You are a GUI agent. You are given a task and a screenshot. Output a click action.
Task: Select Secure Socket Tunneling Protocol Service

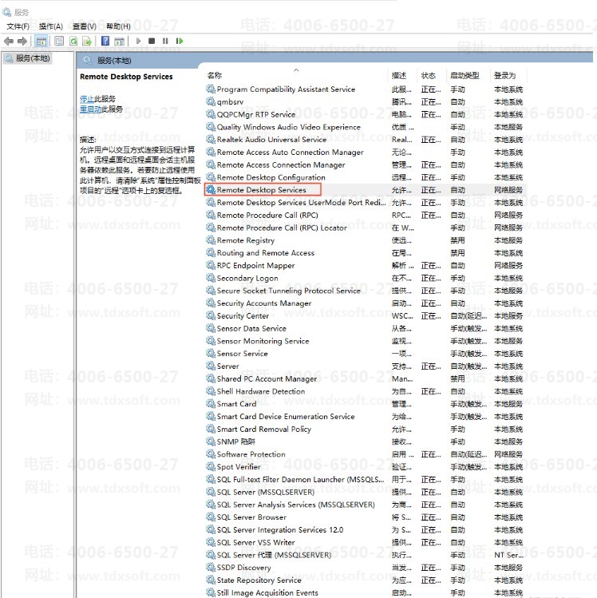point(366,291)
